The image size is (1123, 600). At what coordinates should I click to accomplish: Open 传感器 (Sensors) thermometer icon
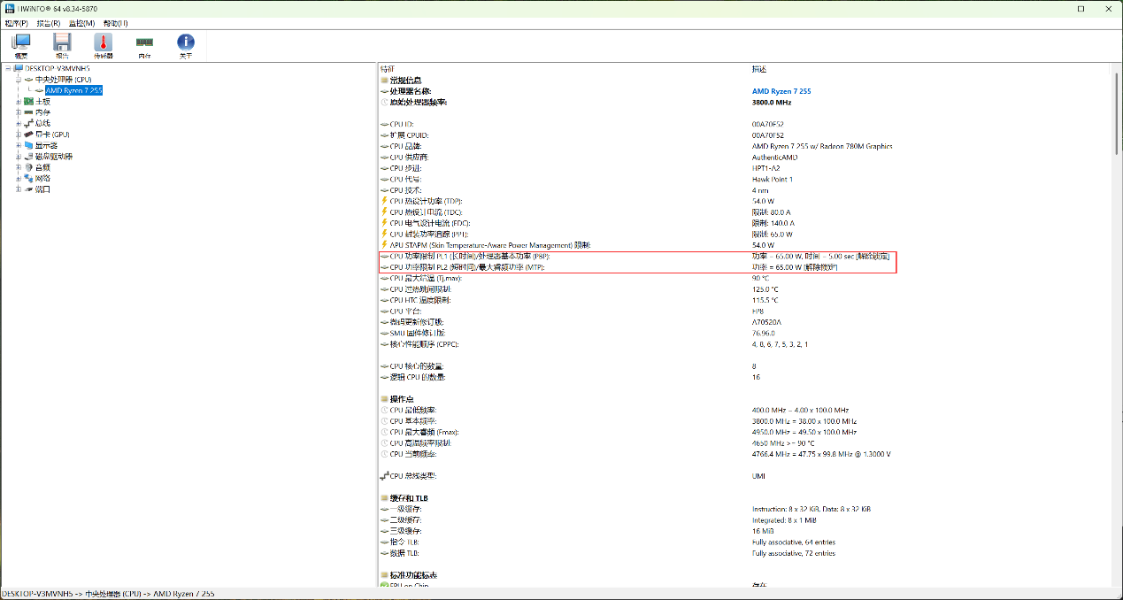coord(104,43)
